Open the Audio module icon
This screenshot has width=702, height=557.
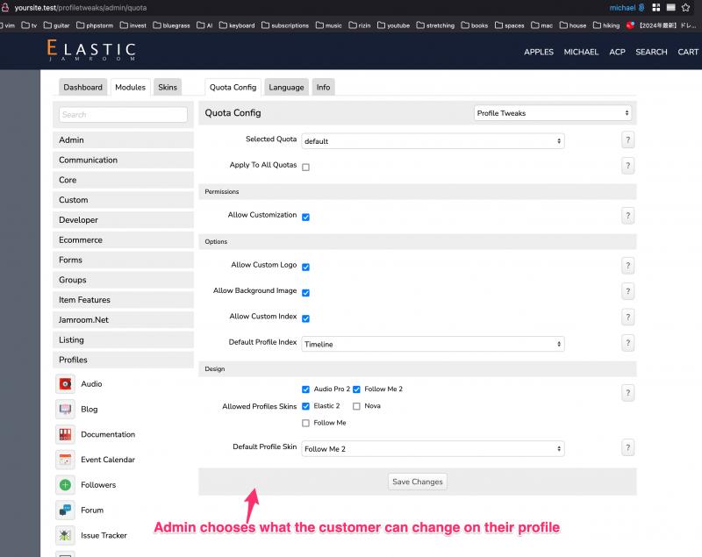tap(65, 383)
